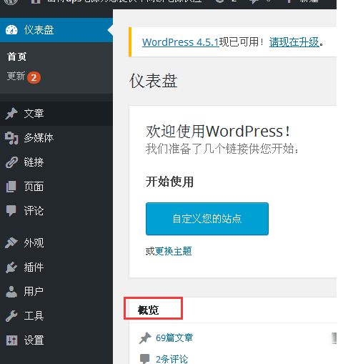Click the paintbrush icon for 外观

tap(11, 243)
